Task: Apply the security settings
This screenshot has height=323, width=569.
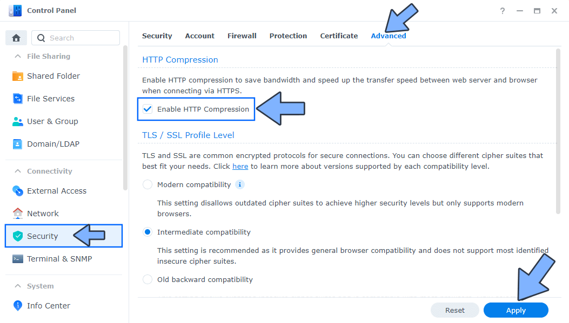Action: [515, 310]
